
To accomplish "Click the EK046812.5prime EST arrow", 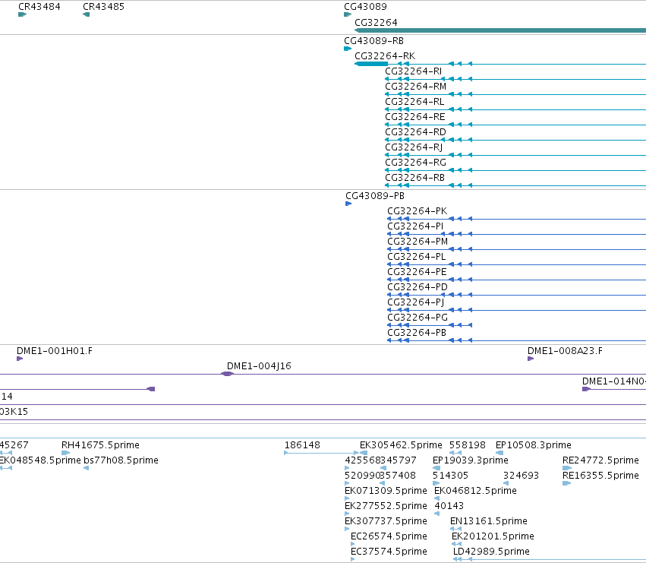I will point(436,498).
